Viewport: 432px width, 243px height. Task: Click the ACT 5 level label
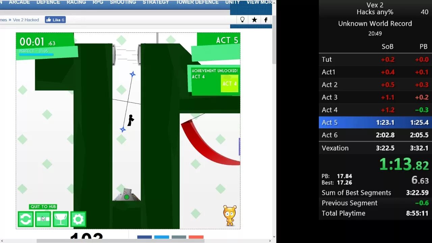[x=227, y=40]
